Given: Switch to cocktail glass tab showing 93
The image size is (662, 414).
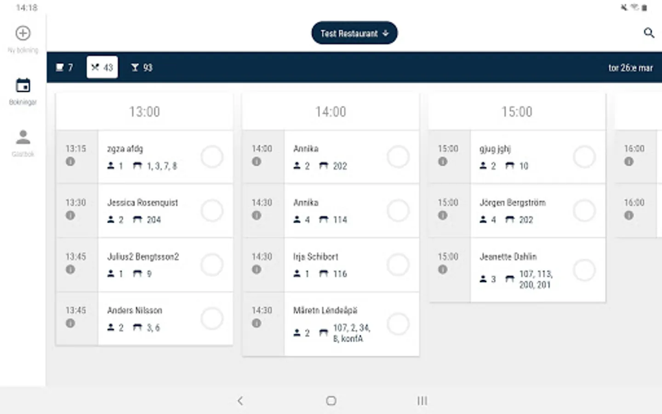Looking at the screenshot, I should [x=141, y=68].
